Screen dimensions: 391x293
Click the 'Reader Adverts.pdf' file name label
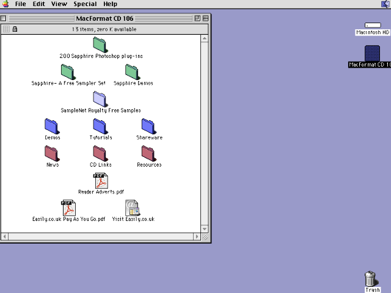pyautogui.click(x=101, y=192)
